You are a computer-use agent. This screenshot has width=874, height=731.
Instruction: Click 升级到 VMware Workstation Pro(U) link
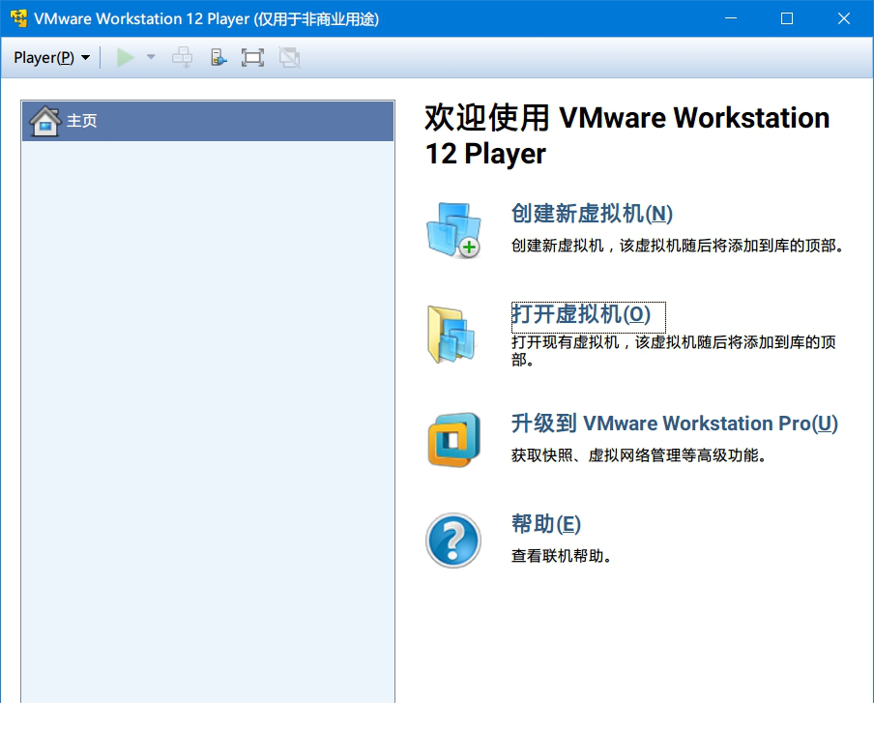[675, 424]
